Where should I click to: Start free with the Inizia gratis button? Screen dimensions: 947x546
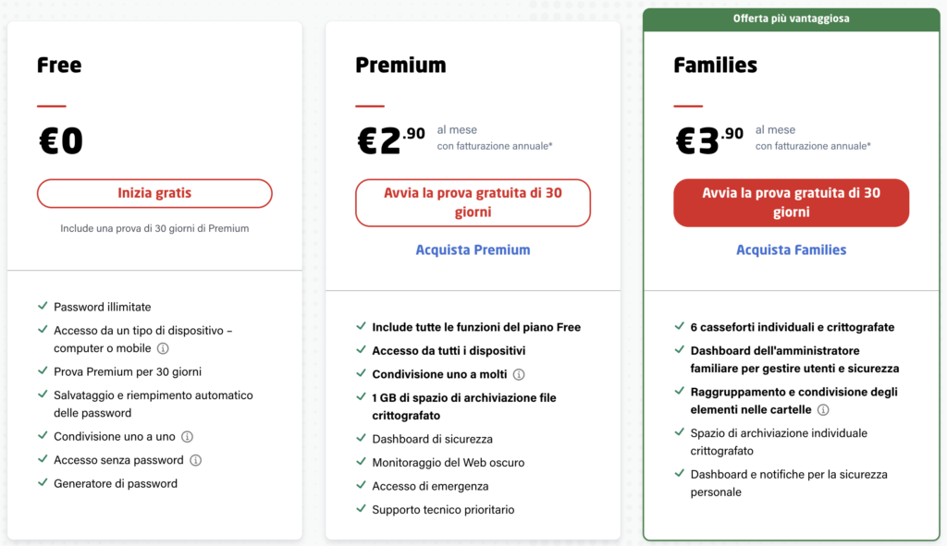coord(154,193)
